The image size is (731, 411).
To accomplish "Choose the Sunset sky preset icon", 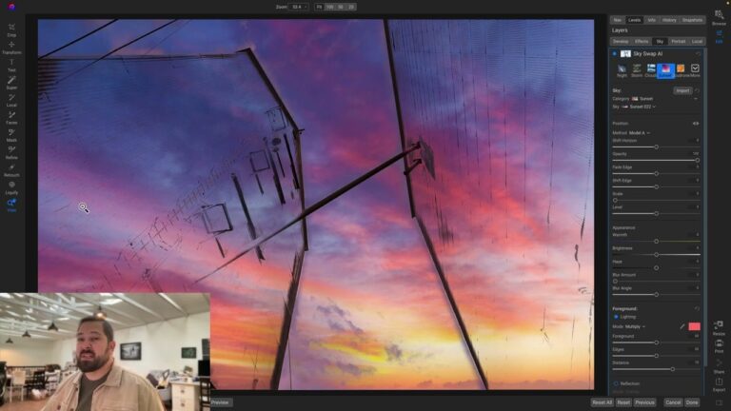I will 665,70.
